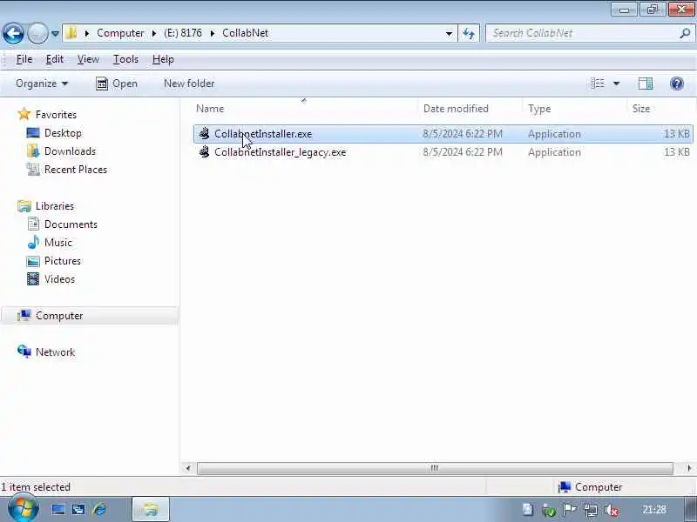697x522 pixels.
Task: Expand arrow after Computer in breadcrumb
Action: click(154, 33)
